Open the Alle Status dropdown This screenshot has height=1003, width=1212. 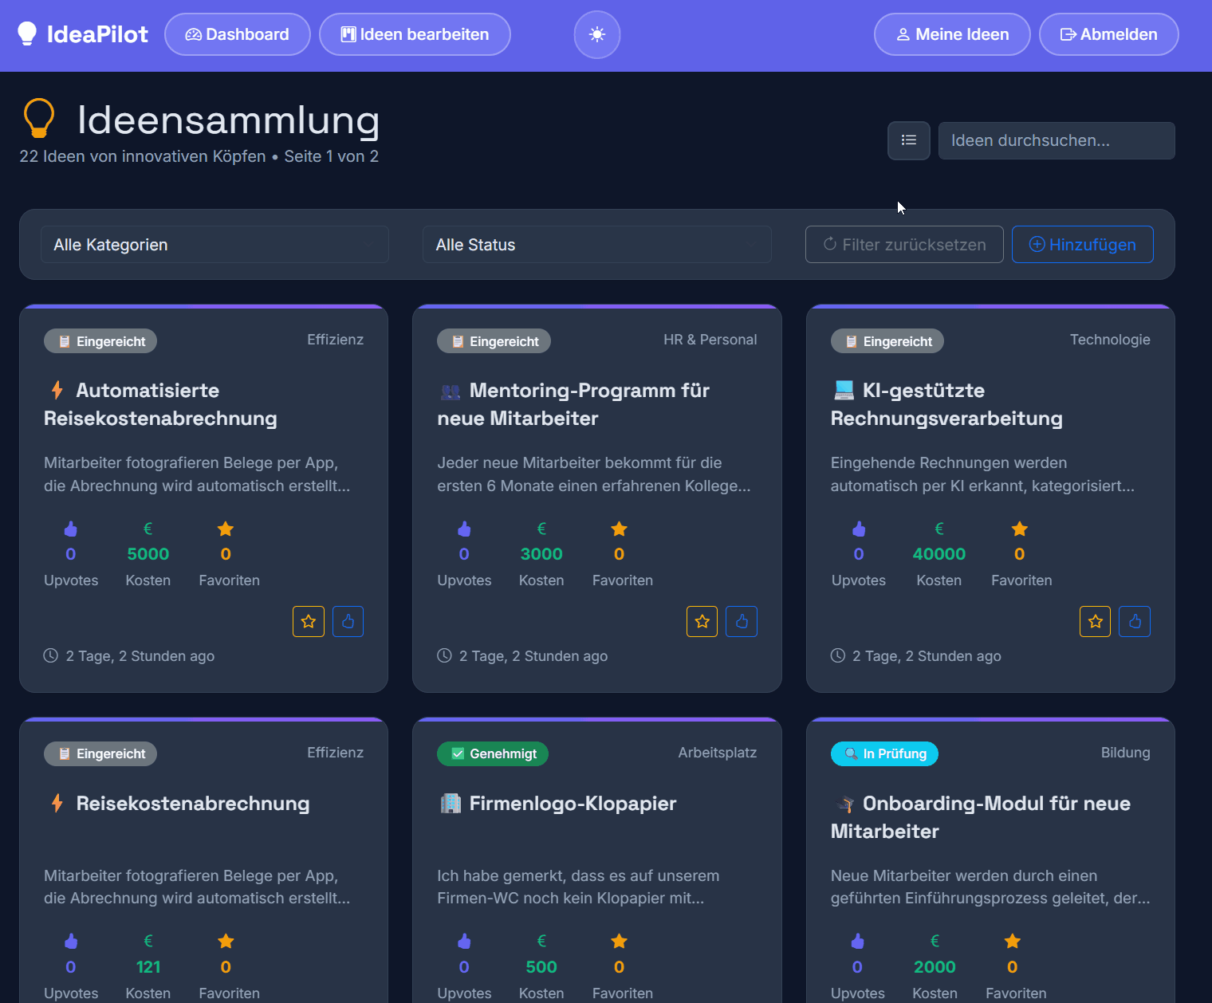click(x=596, y=244)
